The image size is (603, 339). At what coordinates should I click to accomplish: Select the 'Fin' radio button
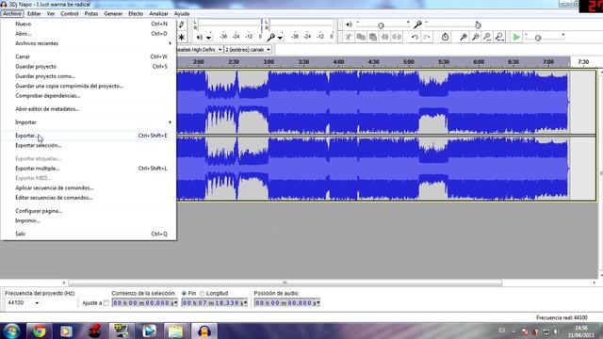click(184, 293)
